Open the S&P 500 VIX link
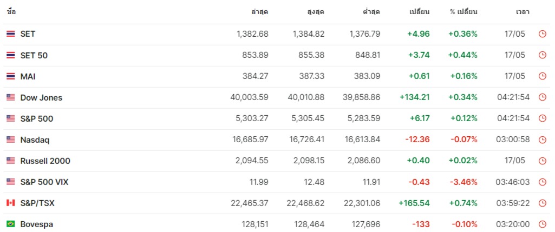The width and height of the screenshot is (555, 232). click(44, 182)
